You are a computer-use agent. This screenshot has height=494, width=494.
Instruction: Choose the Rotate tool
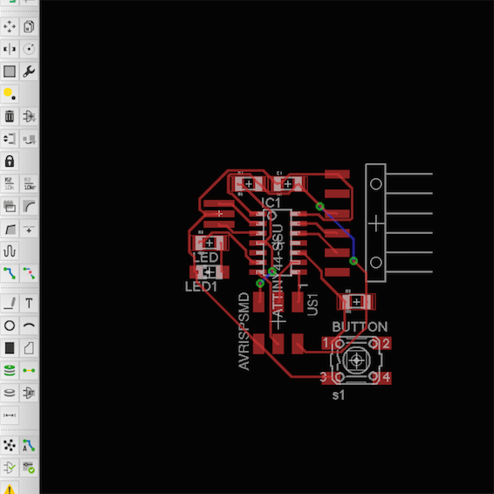click(x=29, y=49)
